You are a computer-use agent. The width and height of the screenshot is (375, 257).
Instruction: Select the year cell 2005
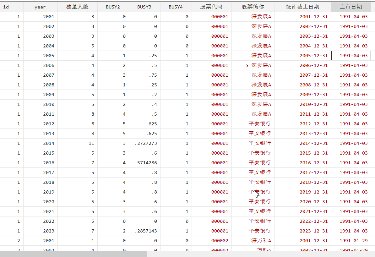(x=41, y=56)
